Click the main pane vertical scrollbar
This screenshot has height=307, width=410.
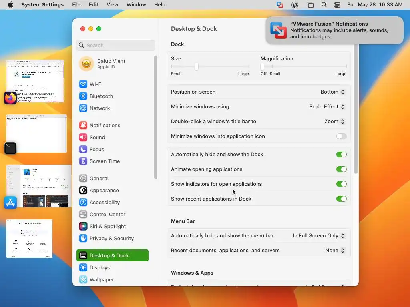pos(356,109)
